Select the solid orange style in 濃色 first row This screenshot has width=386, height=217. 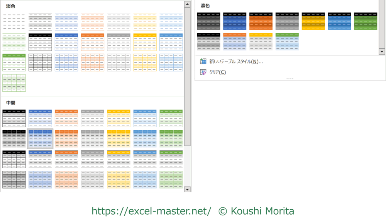261,21
